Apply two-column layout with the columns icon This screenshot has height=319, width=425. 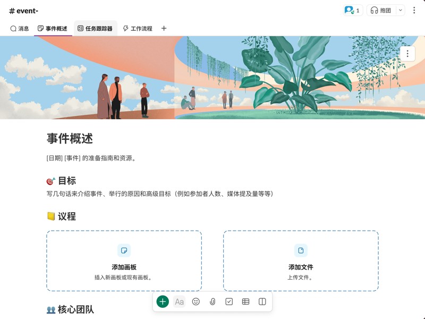(x=262, y=301)
